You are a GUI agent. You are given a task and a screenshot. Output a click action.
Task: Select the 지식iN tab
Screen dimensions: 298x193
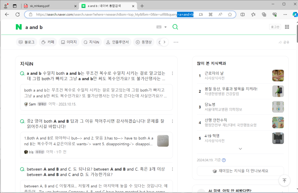click(x=91, y=42)
